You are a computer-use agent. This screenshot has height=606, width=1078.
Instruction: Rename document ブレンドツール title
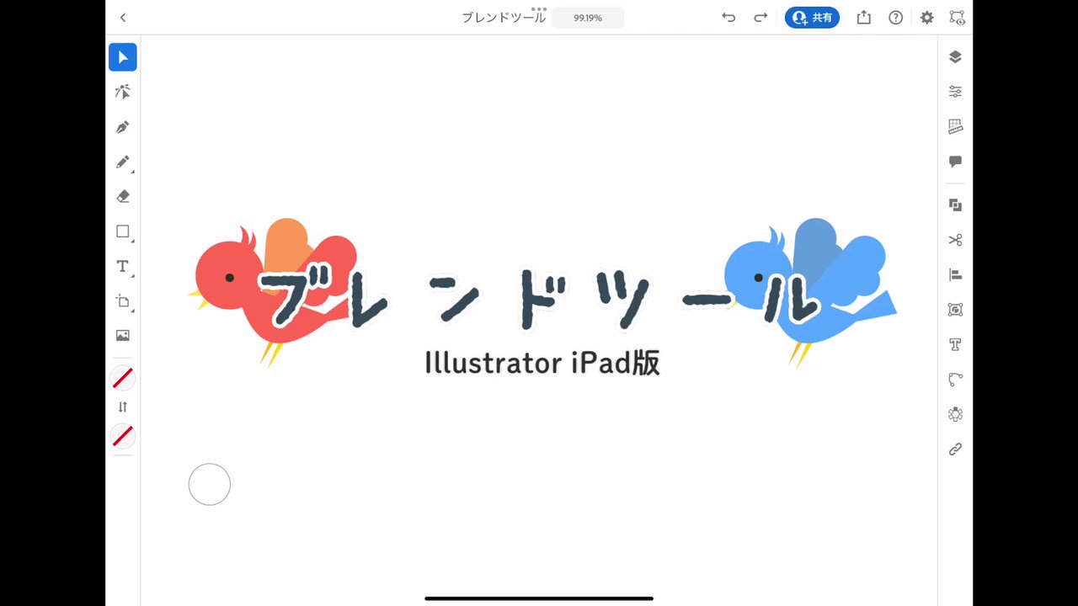point(504,18)
